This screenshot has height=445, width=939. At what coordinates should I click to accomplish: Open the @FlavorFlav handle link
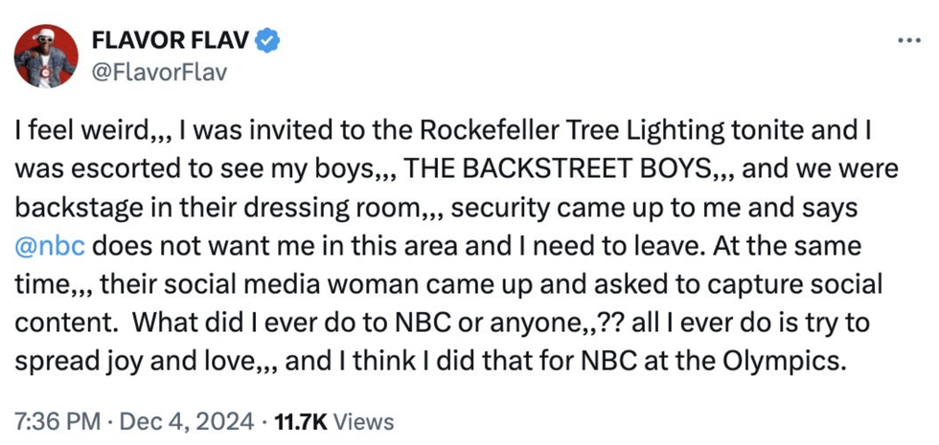click(158, 72)
